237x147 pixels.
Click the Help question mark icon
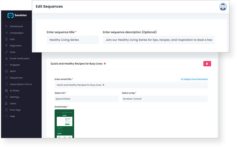point(6,116)
